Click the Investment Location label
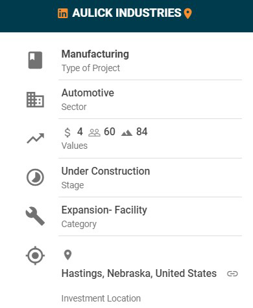Viewport: 253px width, 308px height. click(x=101, y=298)
